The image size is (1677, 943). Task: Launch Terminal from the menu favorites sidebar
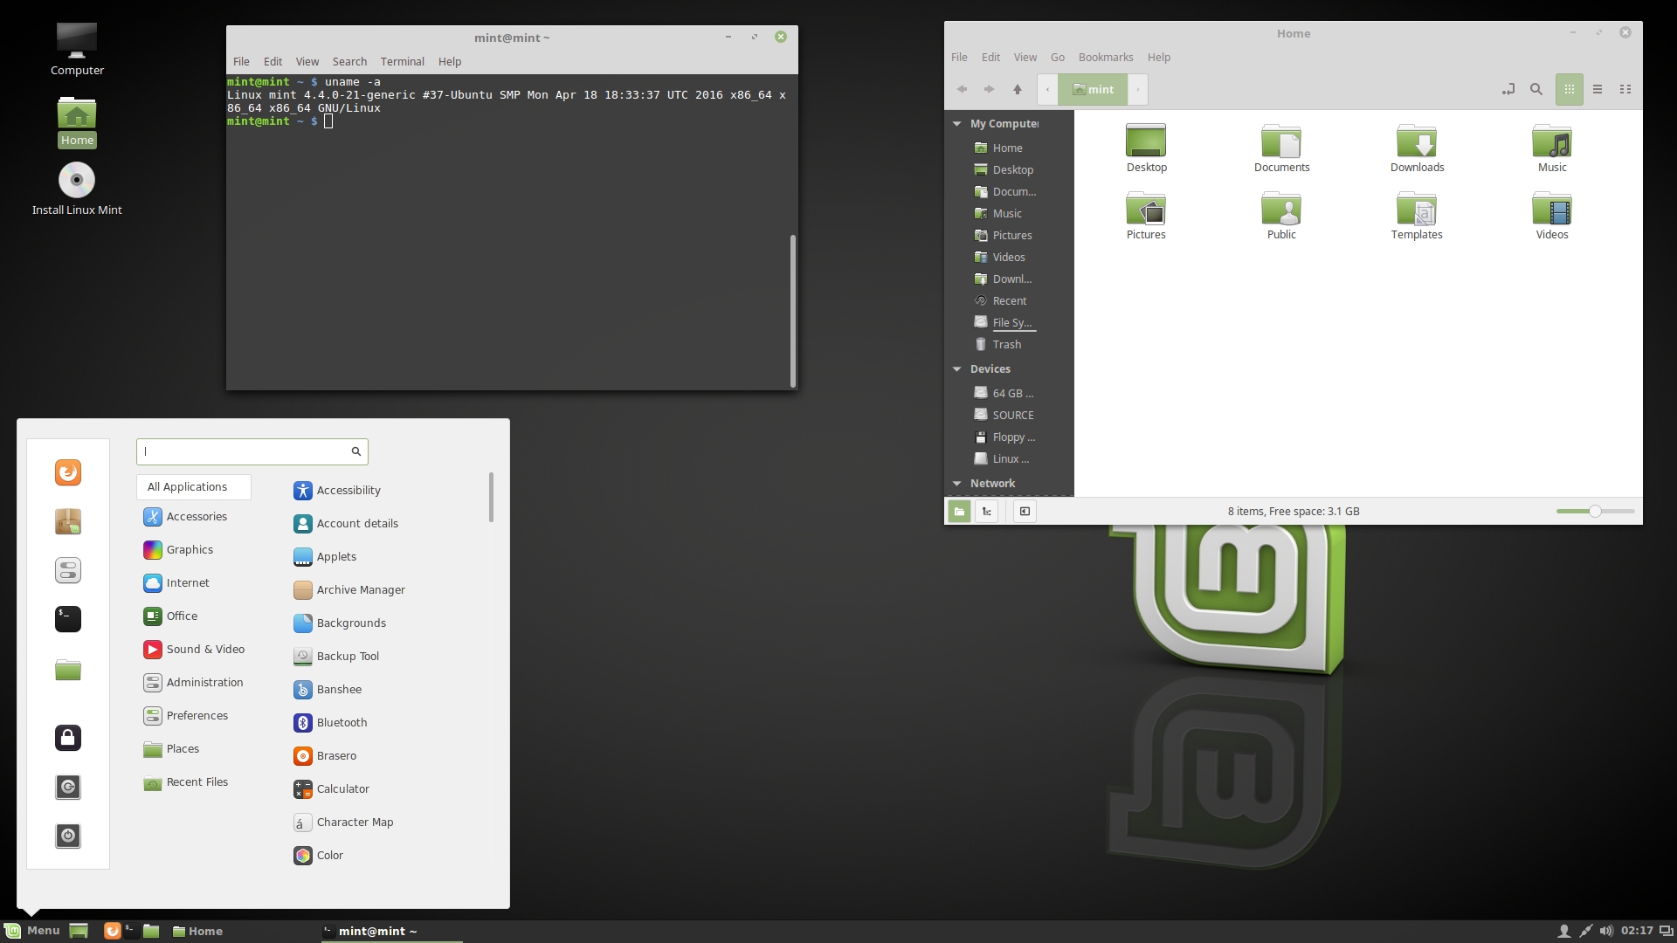point(68,619)
